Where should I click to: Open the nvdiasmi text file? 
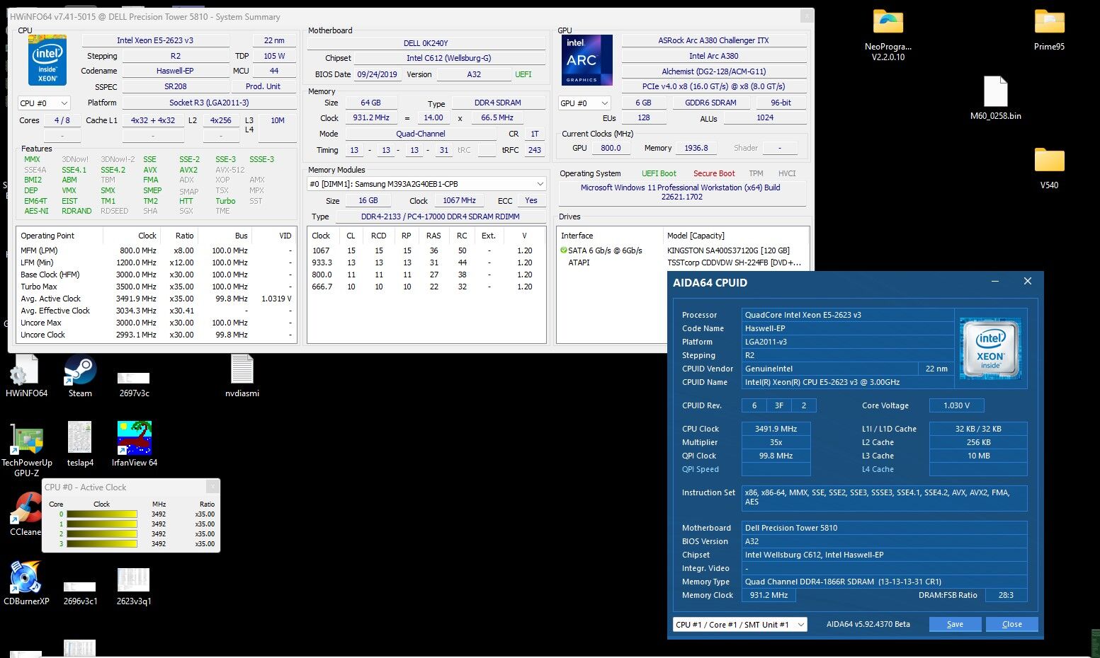(x=242, y=376)
